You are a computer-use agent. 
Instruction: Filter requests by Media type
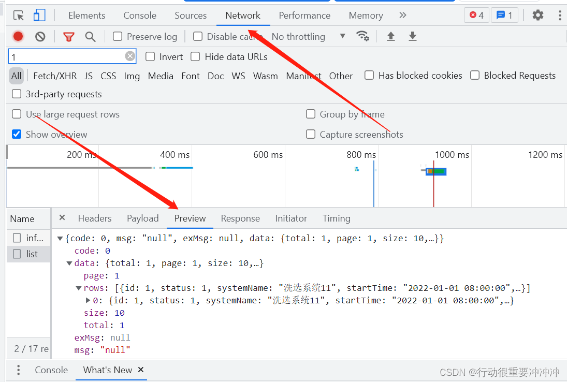click(x=161, y=76)
